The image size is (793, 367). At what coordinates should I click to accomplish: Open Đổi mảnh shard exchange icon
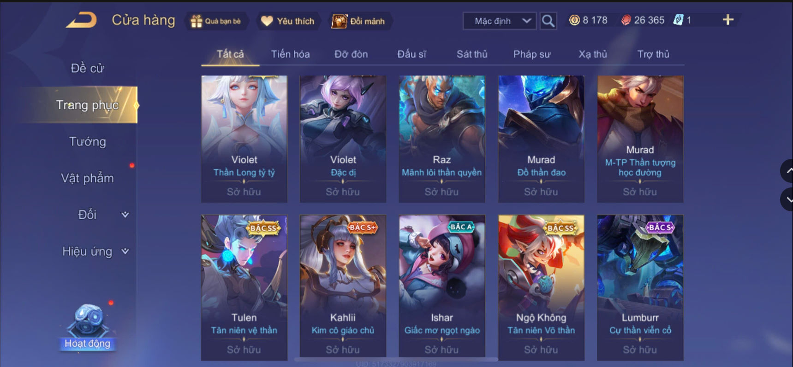coord(339,21)
